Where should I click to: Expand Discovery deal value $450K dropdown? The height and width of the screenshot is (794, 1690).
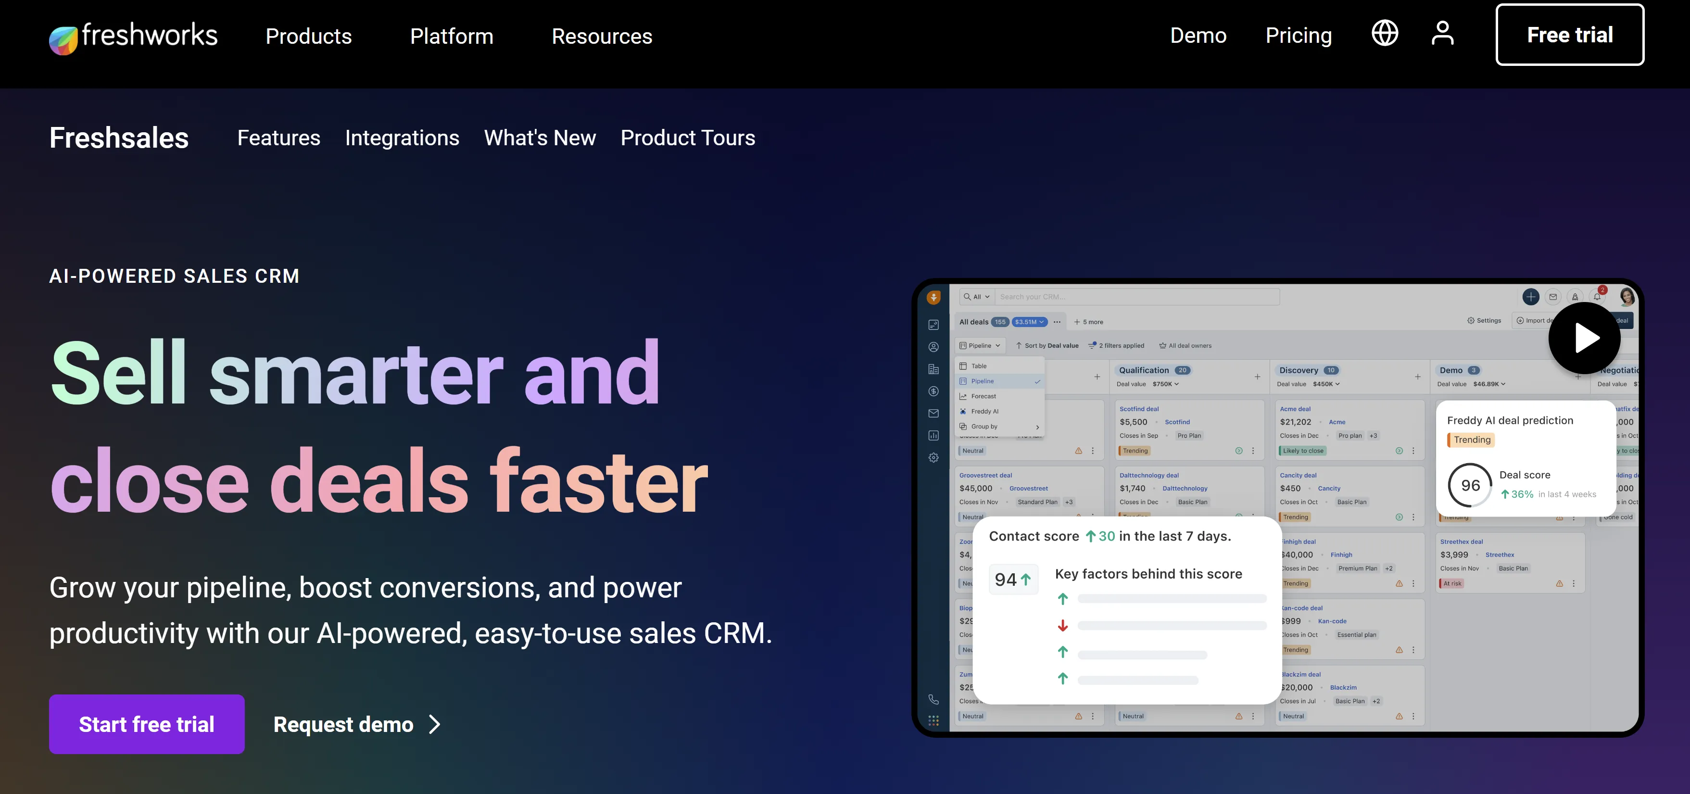[x=1326, y=385]
